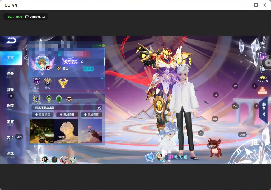Click the Q key overlay button
Viewport: 271px width, 190px height.
[x=216, y=95]
